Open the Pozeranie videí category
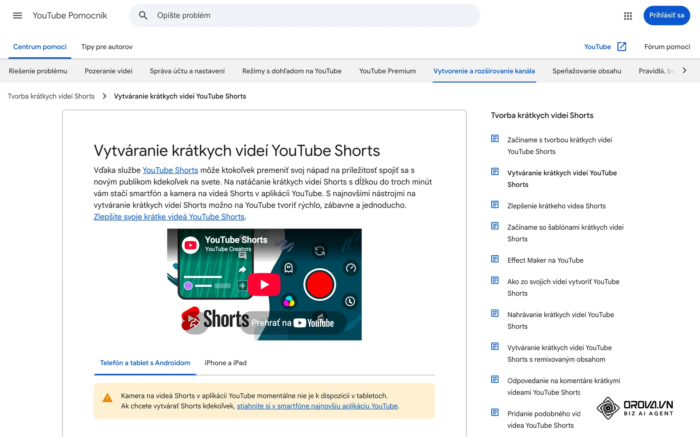Image resolution: width=700 pixels, height=437 pixels. (108, 71)
